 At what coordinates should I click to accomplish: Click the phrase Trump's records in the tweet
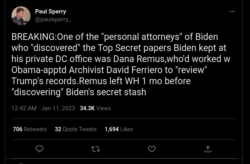44,81
